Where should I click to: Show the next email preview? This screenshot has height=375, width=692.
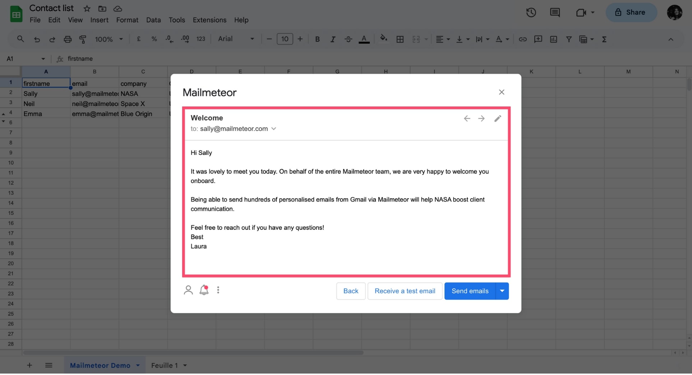(481, 118)
